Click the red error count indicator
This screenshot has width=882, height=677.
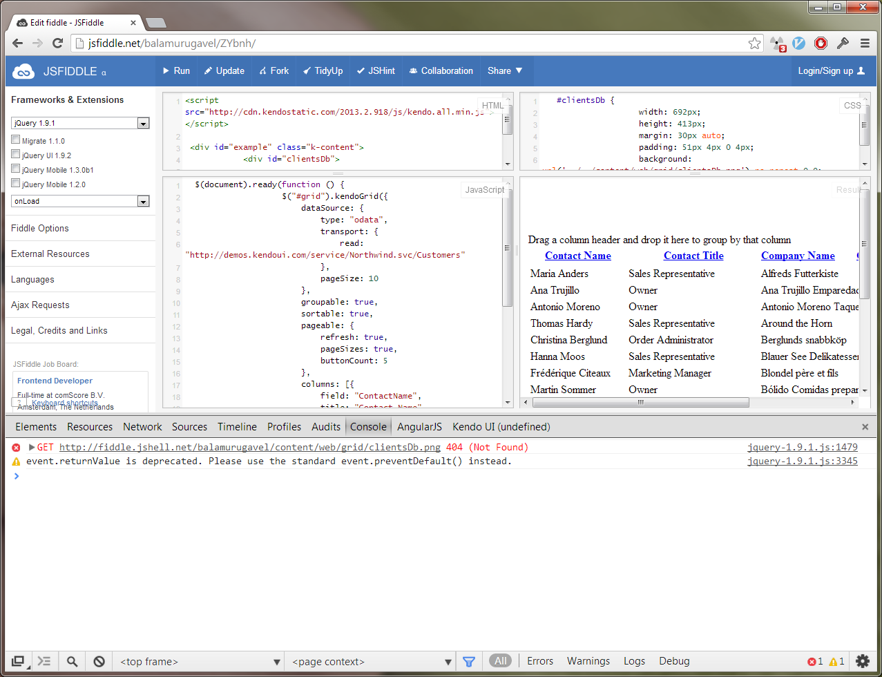(x=815, y=661)
